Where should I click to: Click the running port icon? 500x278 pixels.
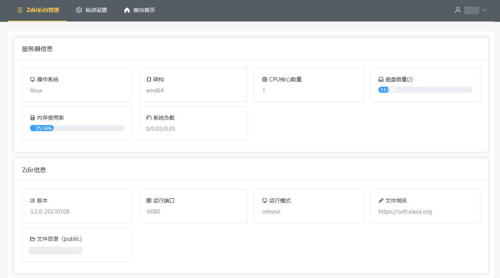pyautogui.click(x=149, y=201)
